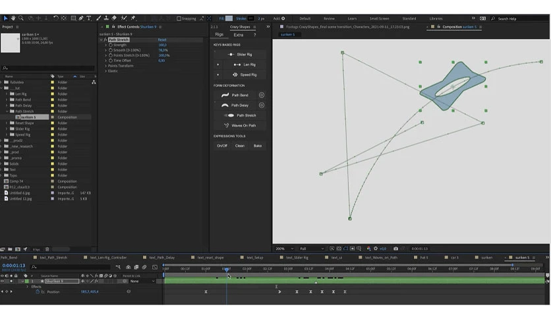Expand the Reset Shape folder
Viewport: 551px width, 319px height.
pos(7,123)
